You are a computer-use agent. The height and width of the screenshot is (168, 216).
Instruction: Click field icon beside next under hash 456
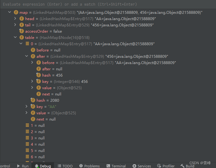[39, 94]
